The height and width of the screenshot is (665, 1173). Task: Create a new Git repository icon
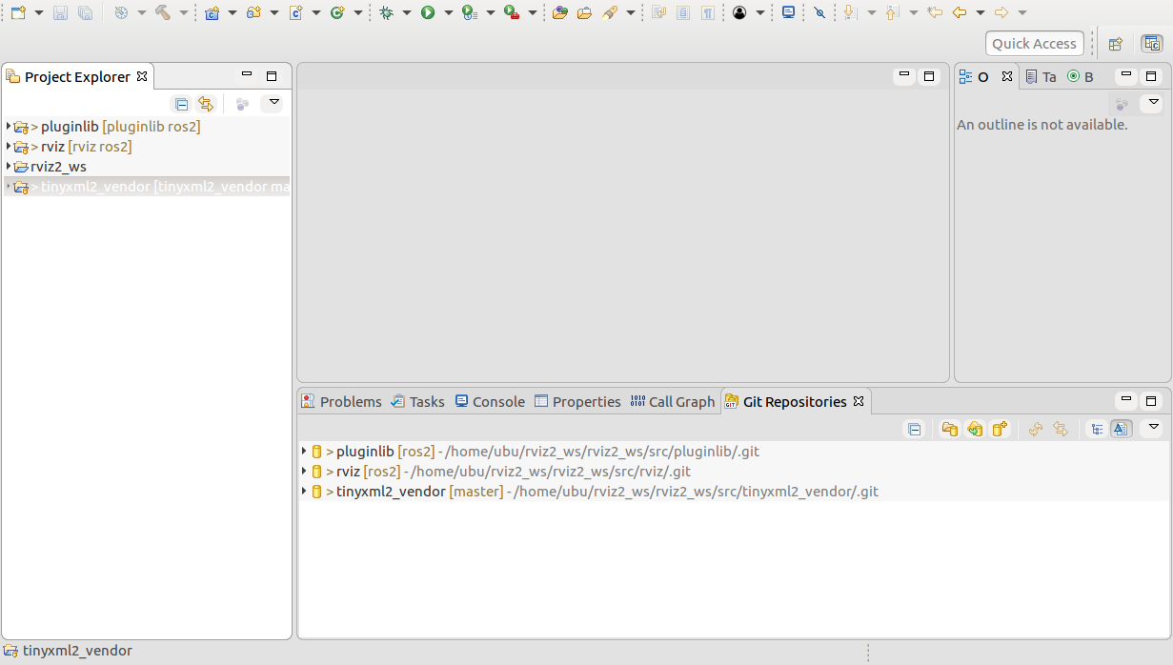999,429
